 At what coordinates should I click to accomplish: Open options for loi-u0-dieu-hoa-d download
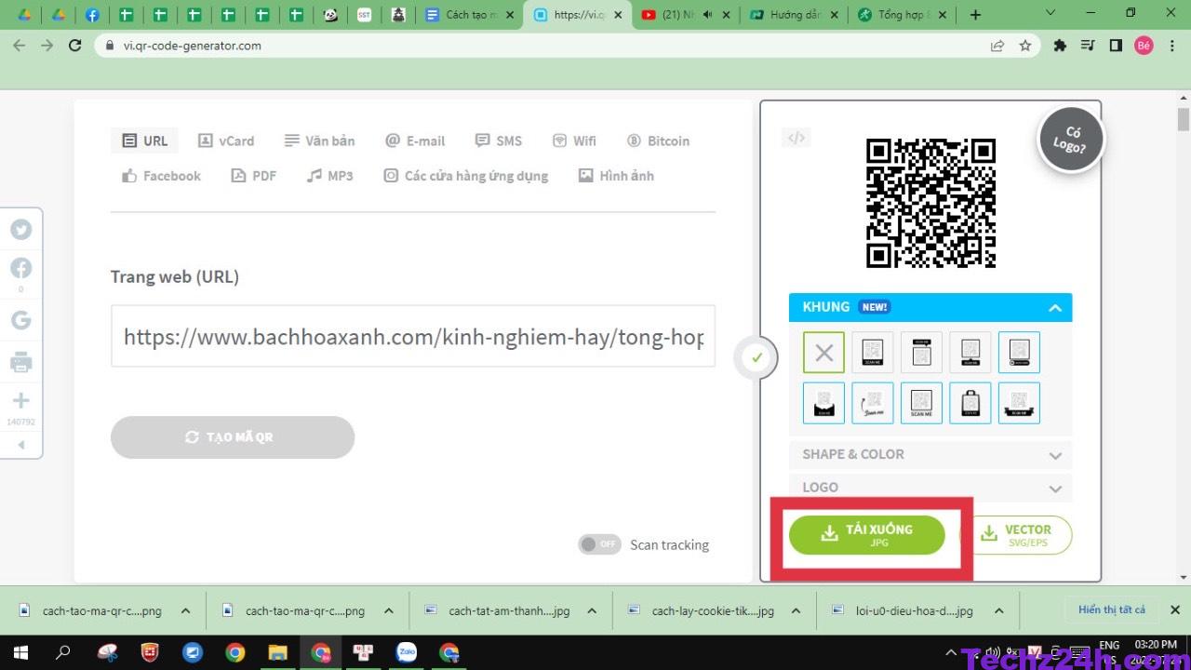[998, 610]
